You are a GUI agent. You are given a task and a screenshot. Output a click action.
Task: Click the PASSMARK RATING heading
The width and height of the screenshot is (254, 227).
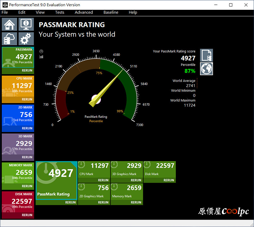click(x=72, y=25)
